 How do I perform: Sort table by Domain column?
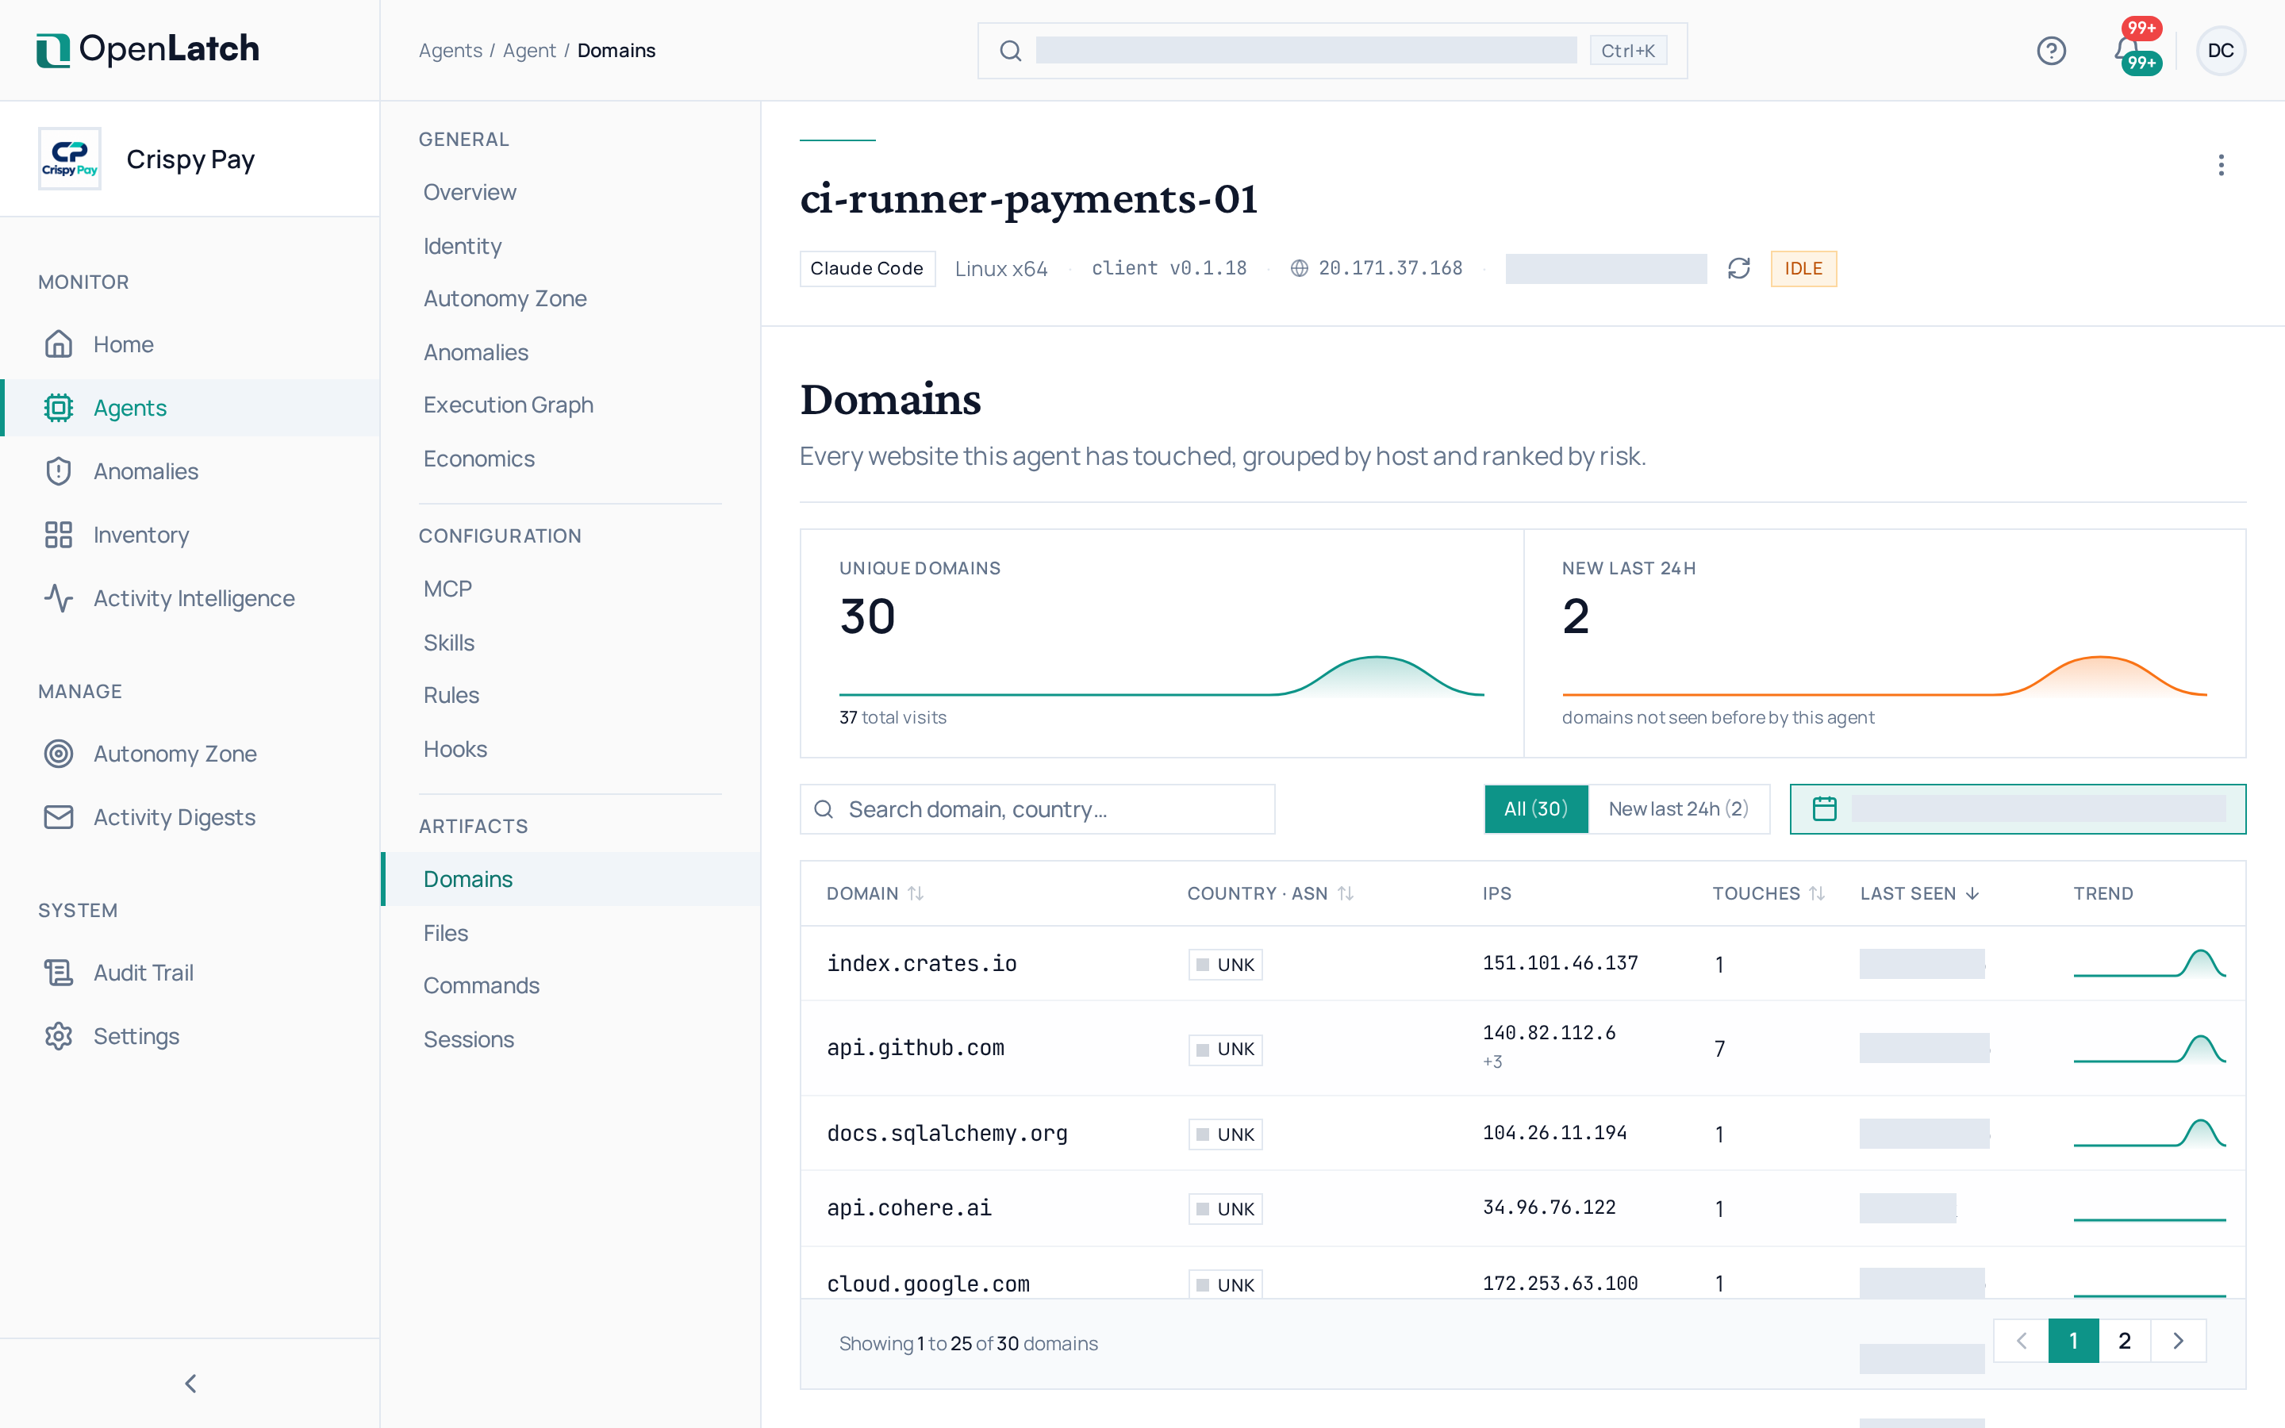click(x=874, y=893)
